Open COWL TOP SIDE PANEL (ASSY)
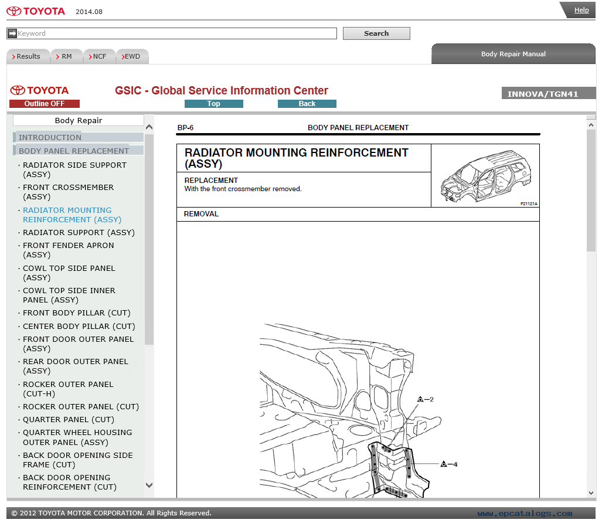The width and height of the screenshot is (602, 523). 69,273
